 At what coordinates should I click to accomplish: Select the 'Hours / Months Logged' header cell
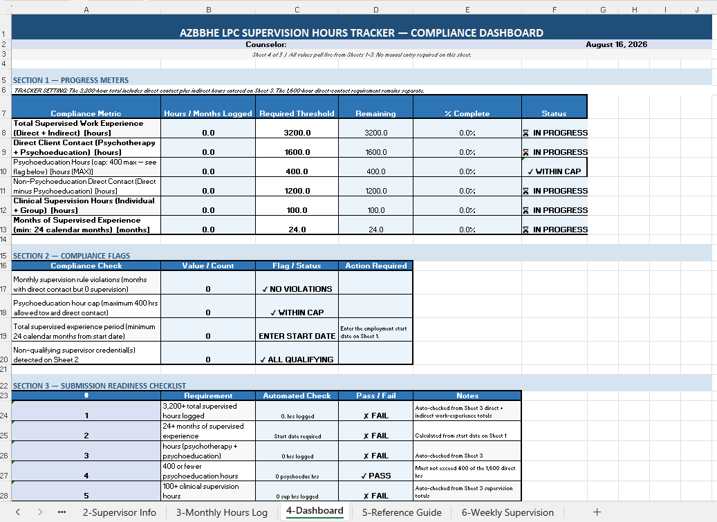point(208,106)
